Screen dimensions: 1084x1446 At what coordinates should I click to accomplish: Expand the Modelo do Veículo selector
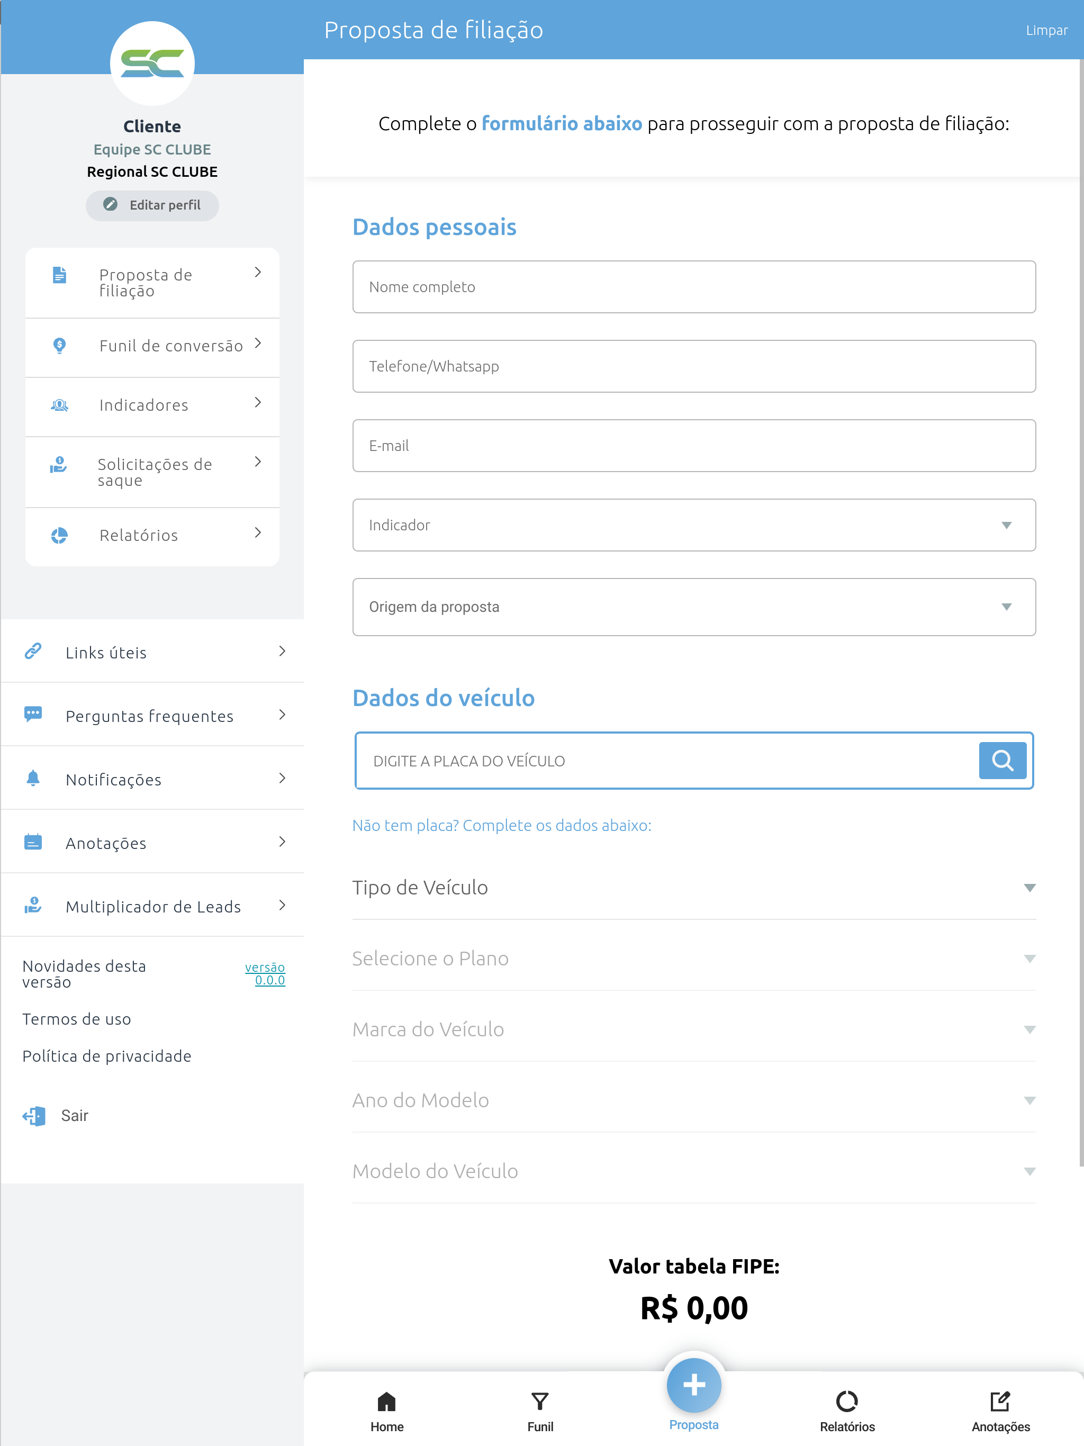(x=694, y=1171)
